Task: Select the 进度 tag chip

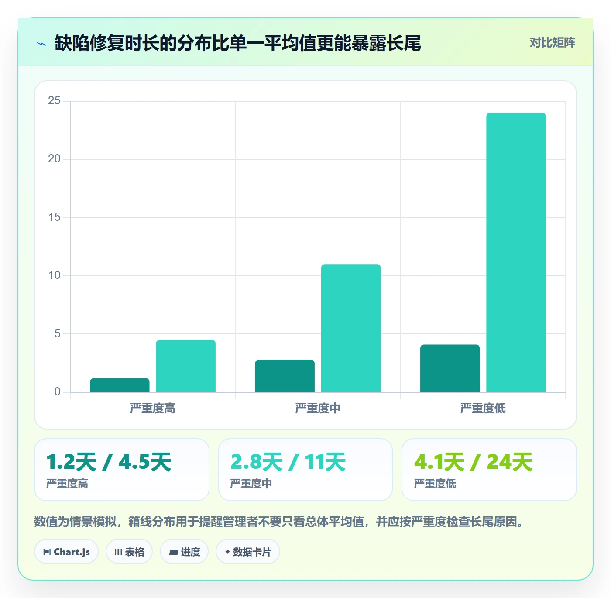Action: [x=184, y=552]
